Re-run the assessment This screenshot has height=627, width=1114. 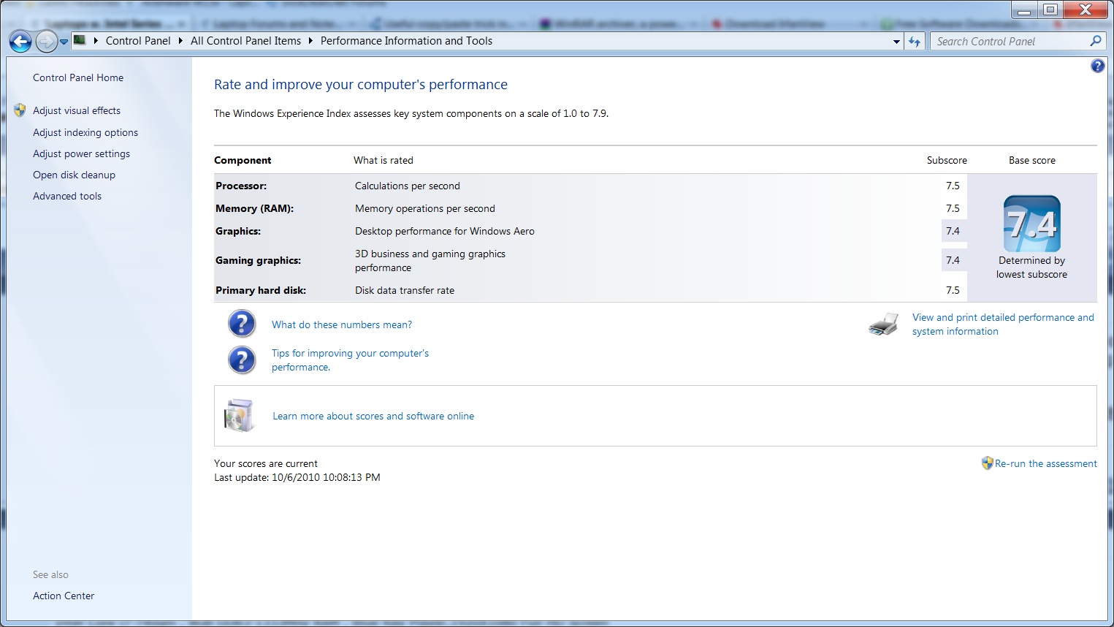pyautogui.click(x=1045, y=463)
